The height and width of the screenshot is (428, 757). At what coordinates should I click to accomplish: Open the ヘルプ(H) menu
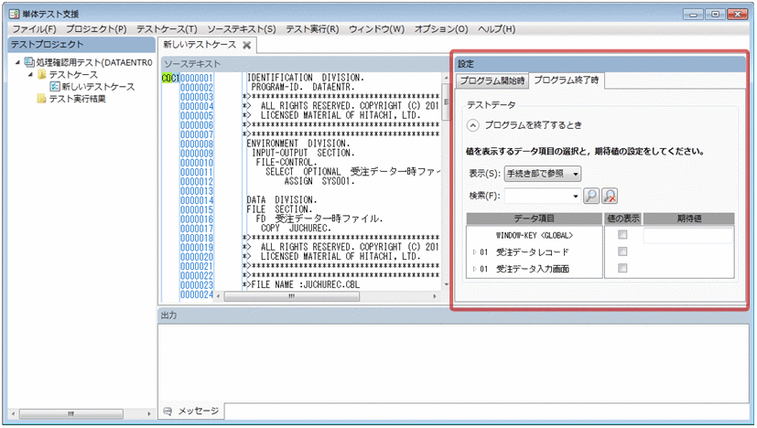pos(496,29)
